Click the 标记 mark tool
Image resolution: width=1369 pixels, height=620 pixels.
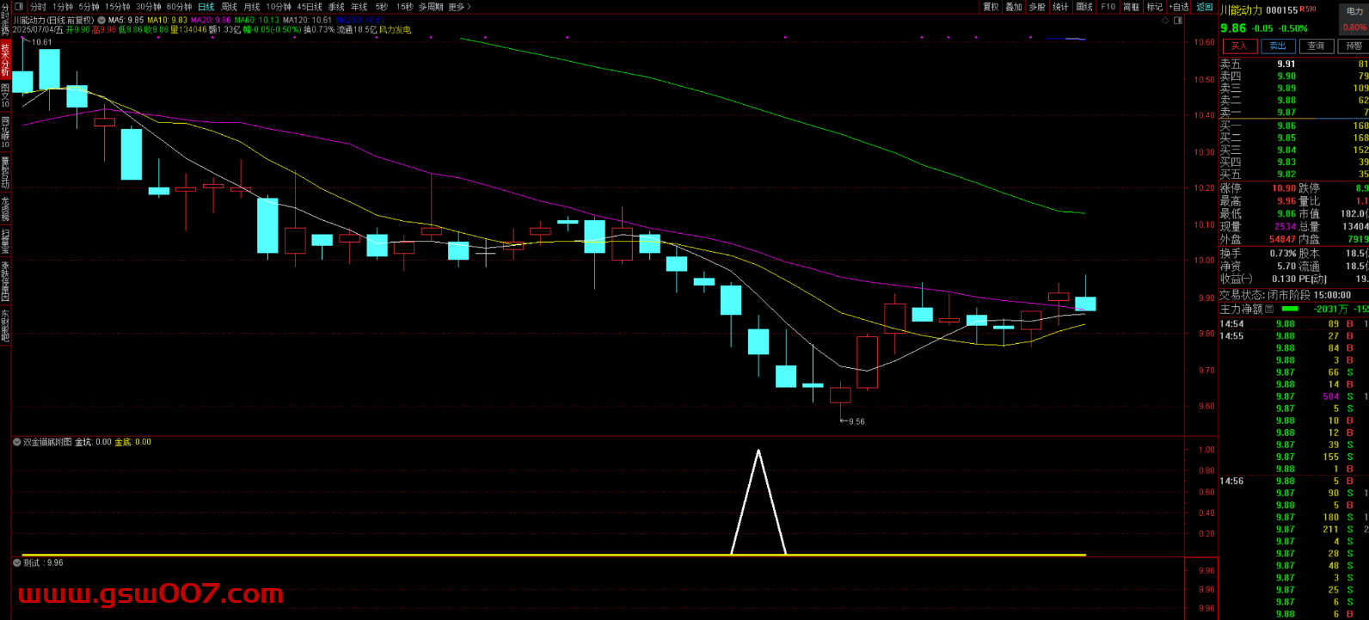[1155, 7]
